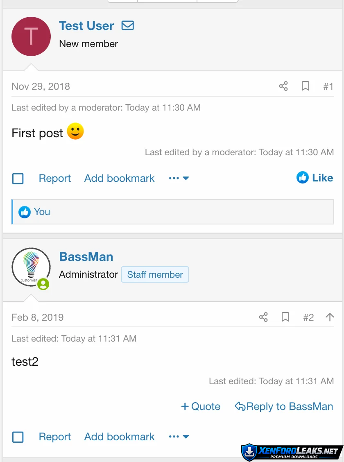Open the ellipsis dropdown on BassMan's post
Screen dimensions: 344x462
coord(179,437)
